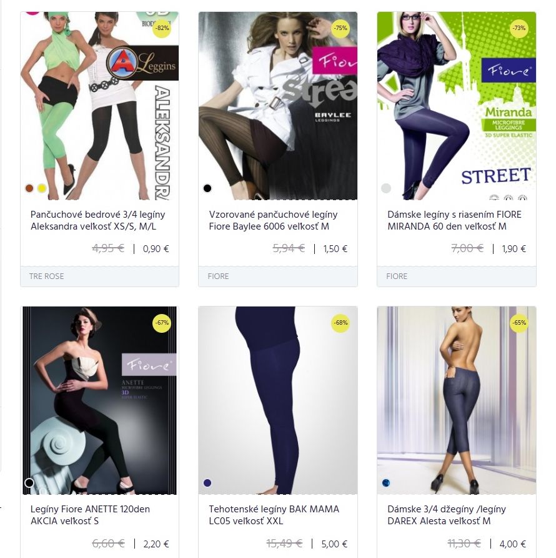Click the DAREX Alesta jeggings product image

click(457, 400)
